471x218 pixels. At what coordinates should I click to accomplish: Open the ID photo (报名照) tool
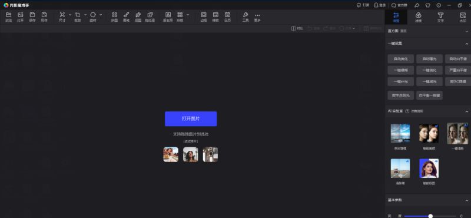click(168, 17)
